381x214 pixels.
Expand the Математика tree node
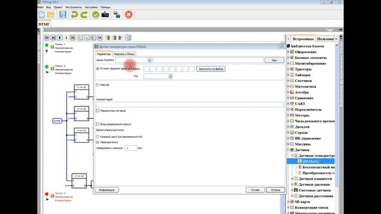coord(288,86)
